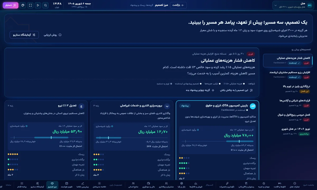Open خلاصه مدیرعامل sun icon
This screenshot has height=190, width=317.
point(99,185)
